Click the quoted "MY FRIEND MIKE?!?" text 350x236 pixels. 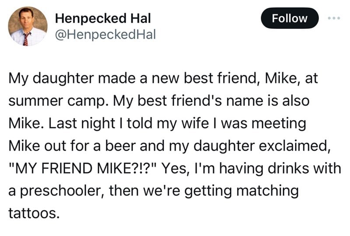pos(84,168)
